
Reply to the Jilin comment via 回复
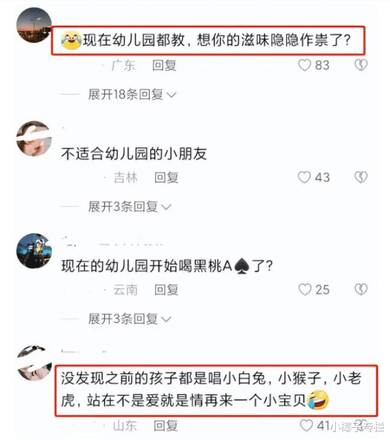click(166, 178)
